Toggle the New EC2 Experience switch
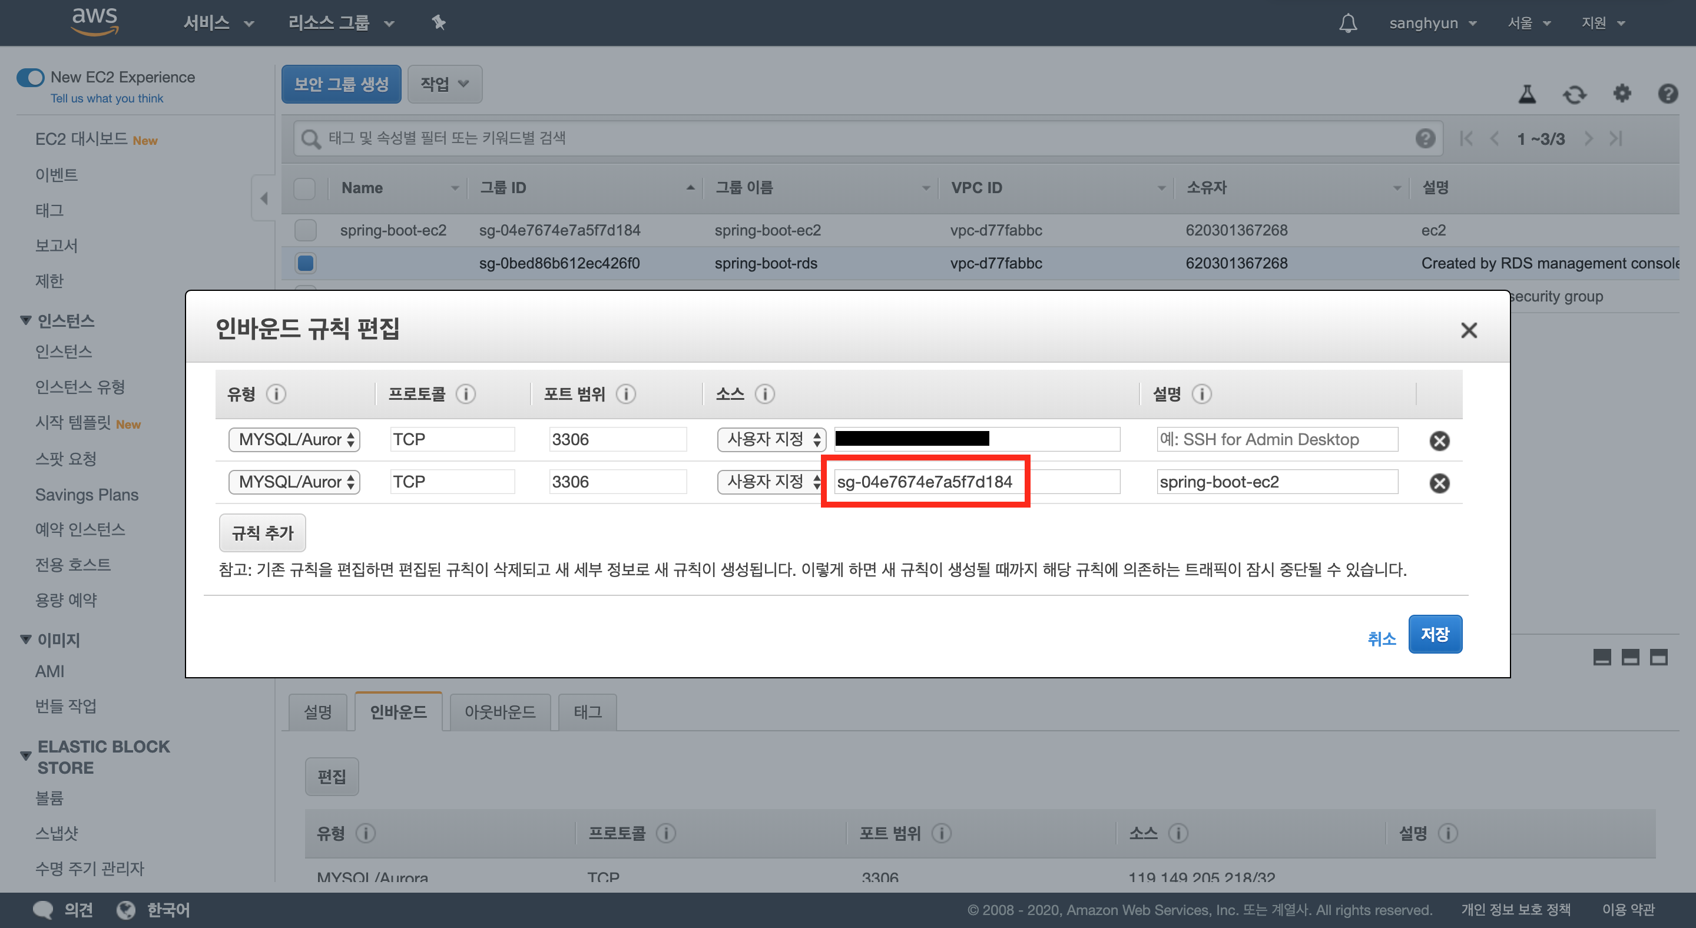 [30, 78]
